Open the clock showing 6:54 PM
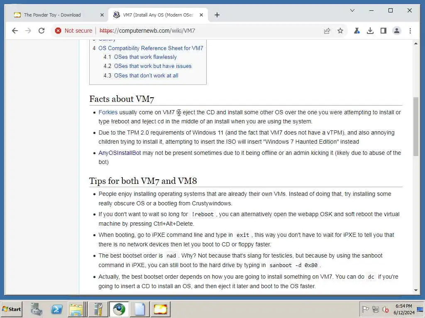The image size is (425, 318). pyautogui.click(x=404, y=309)
